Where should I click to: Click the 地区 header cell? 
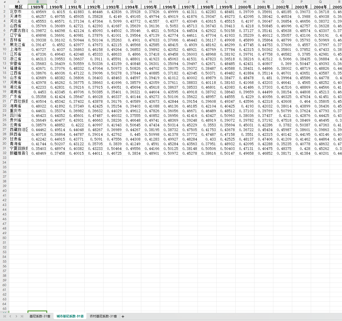point(18,7)
